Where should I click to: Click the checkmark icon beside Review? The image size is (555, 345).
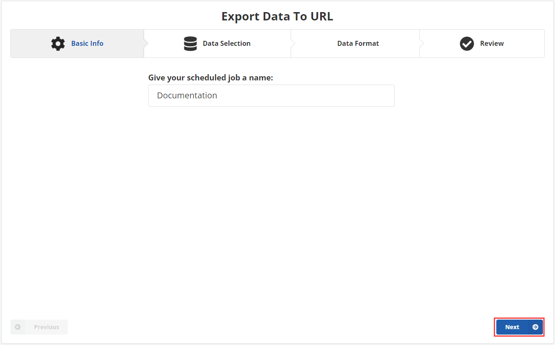[467, 44]
